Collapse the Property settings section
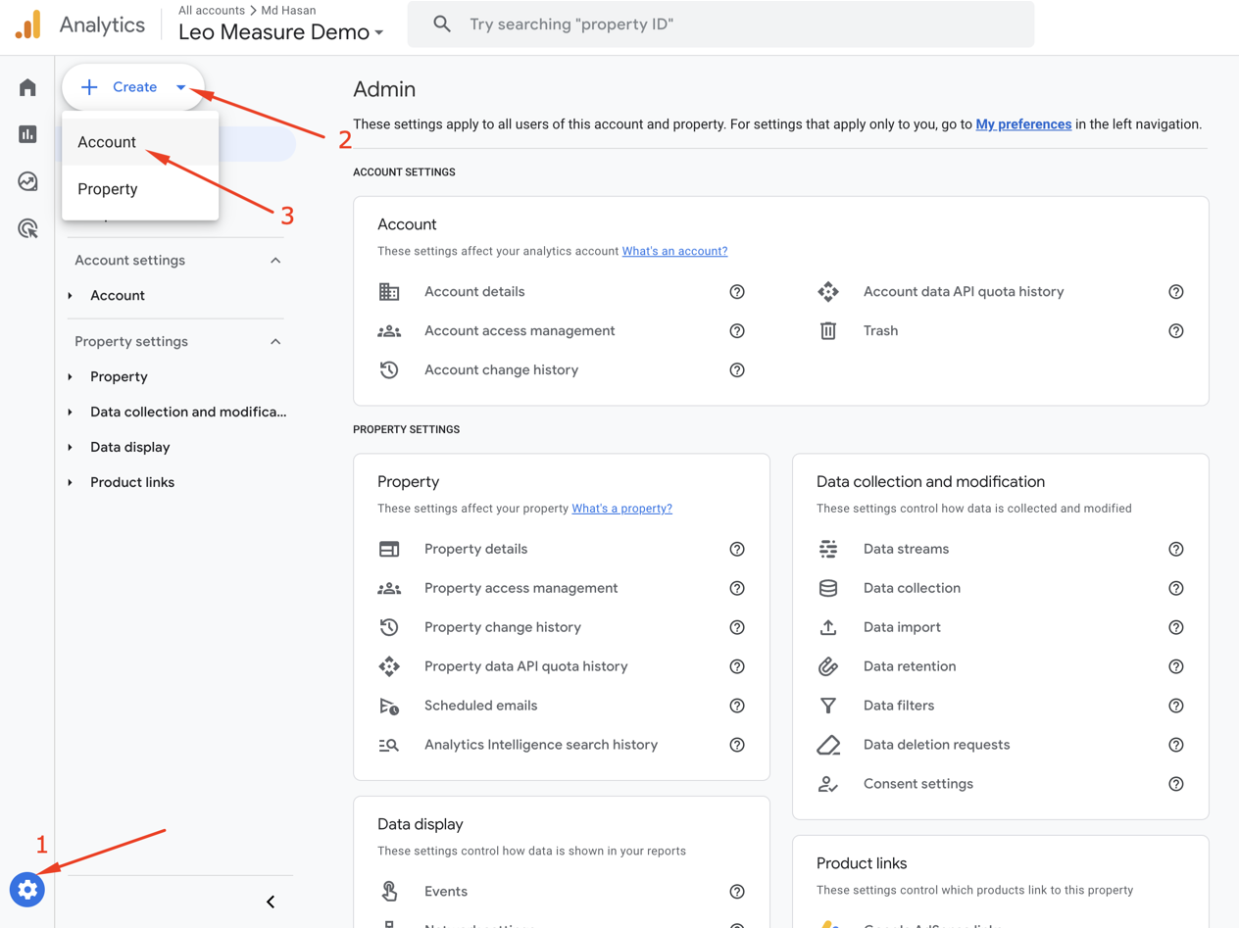Screen dimensions: 1239x928 275,342
